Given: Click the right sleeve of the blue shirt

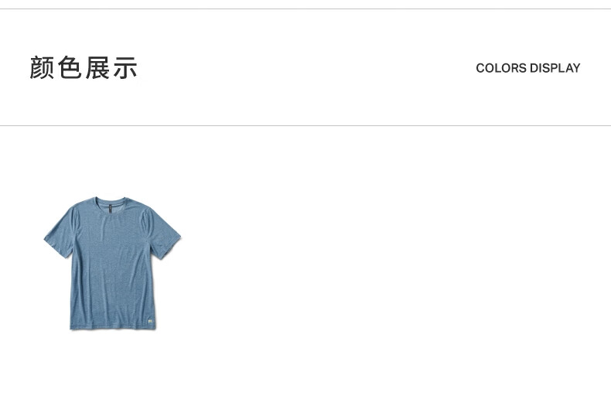Looking at the screenshot, I should point(163,234).
